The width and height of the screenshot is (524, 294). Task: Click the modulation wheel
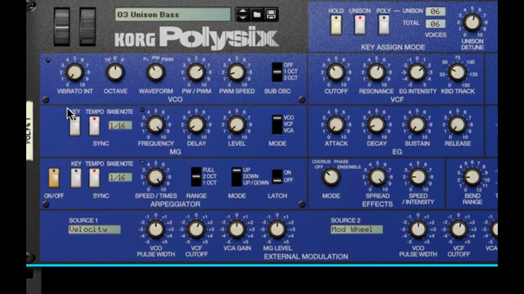[x=87, y=27]
